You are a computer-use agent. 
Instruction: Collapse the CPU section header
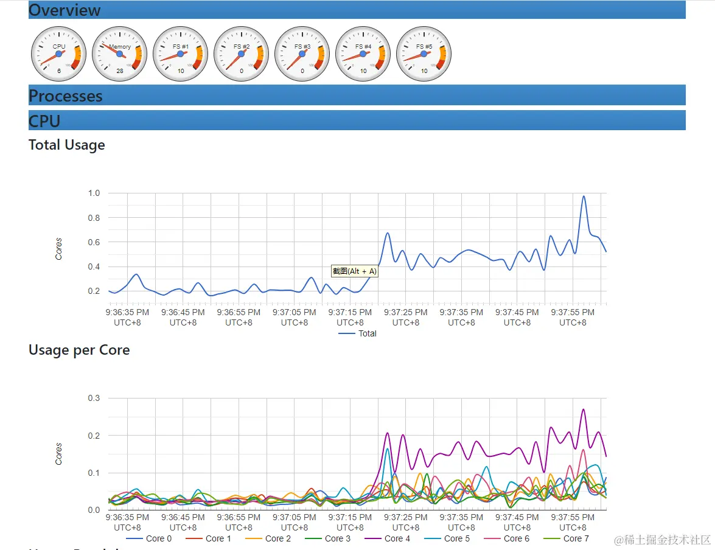[x=357, y=120]
